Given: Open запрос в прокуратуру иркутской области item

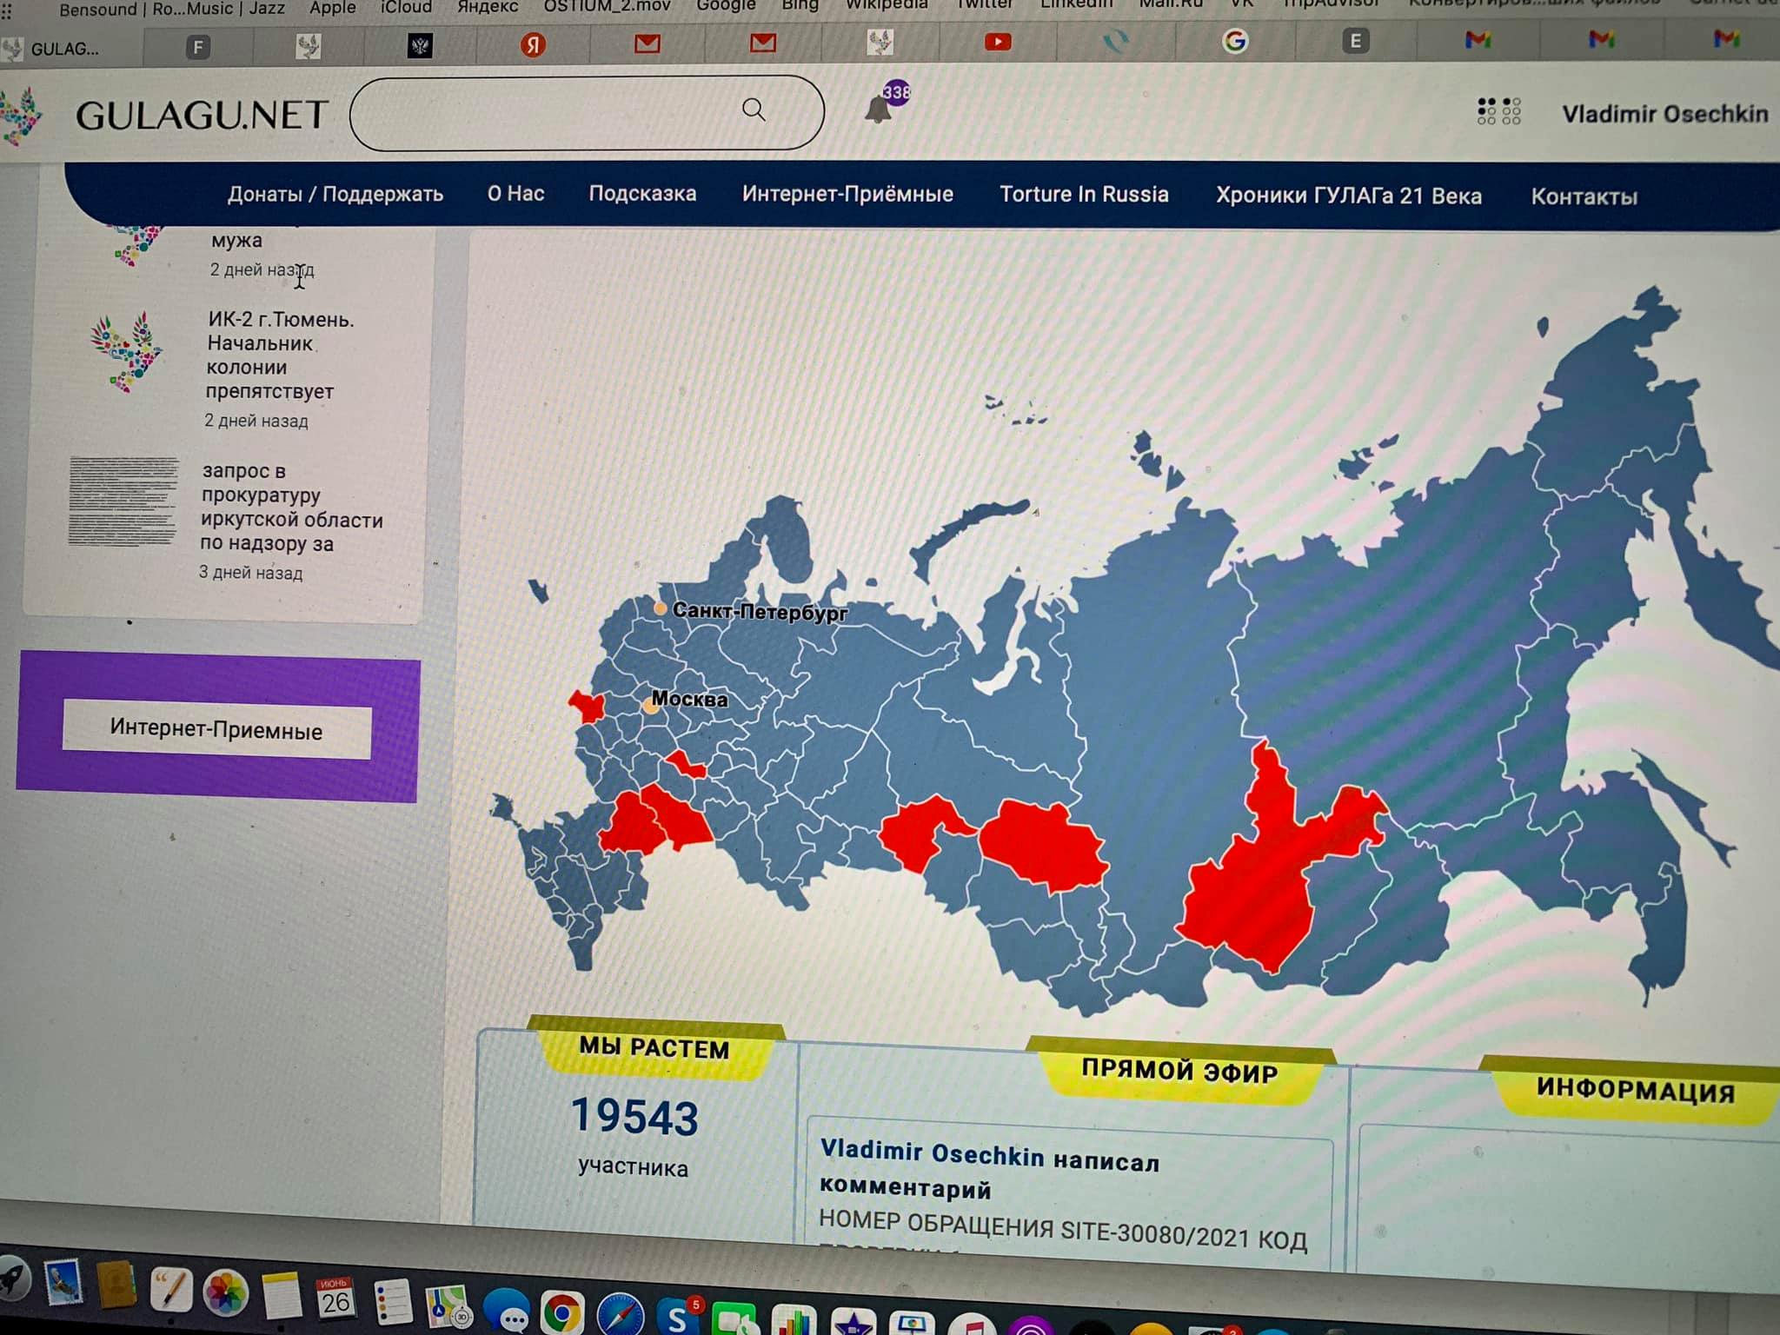Looking at the screenshot, I should click(291, 507).
